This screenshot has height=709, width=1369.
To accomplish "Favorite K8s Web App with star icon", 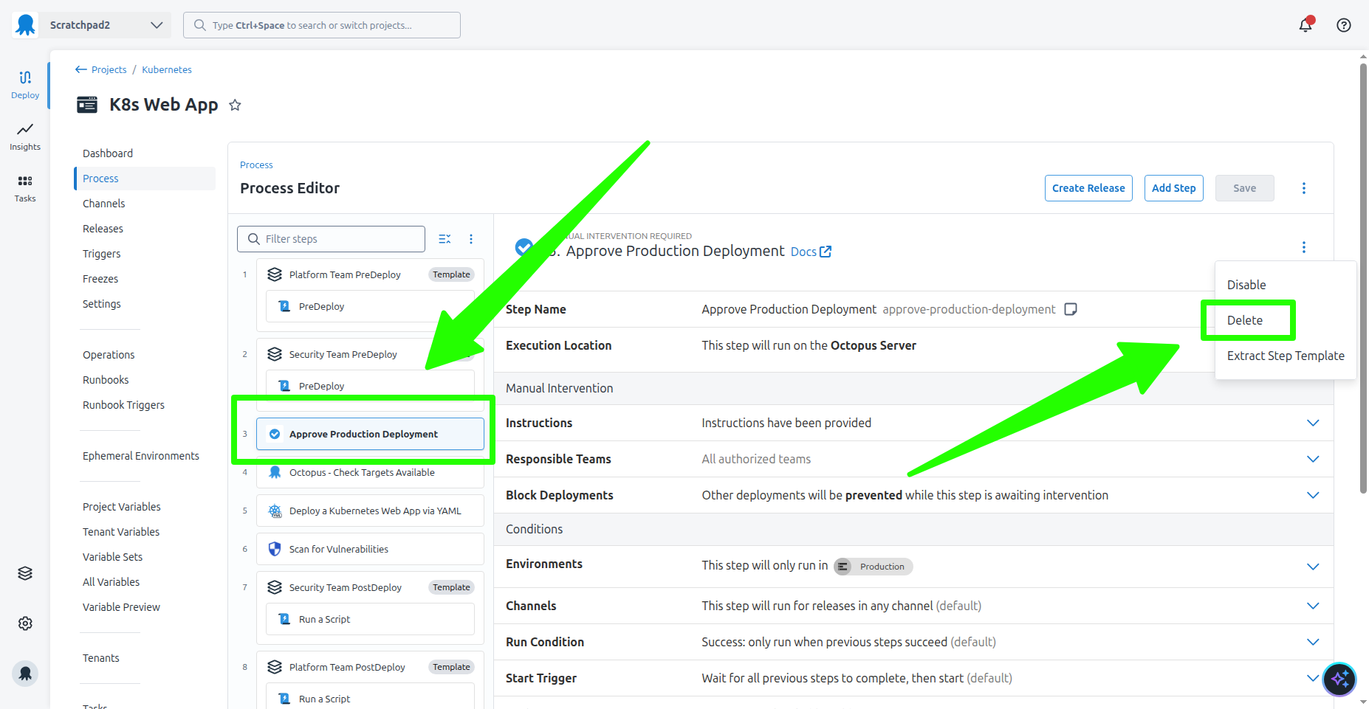I will pyautogui.click(x=235, y=106).
